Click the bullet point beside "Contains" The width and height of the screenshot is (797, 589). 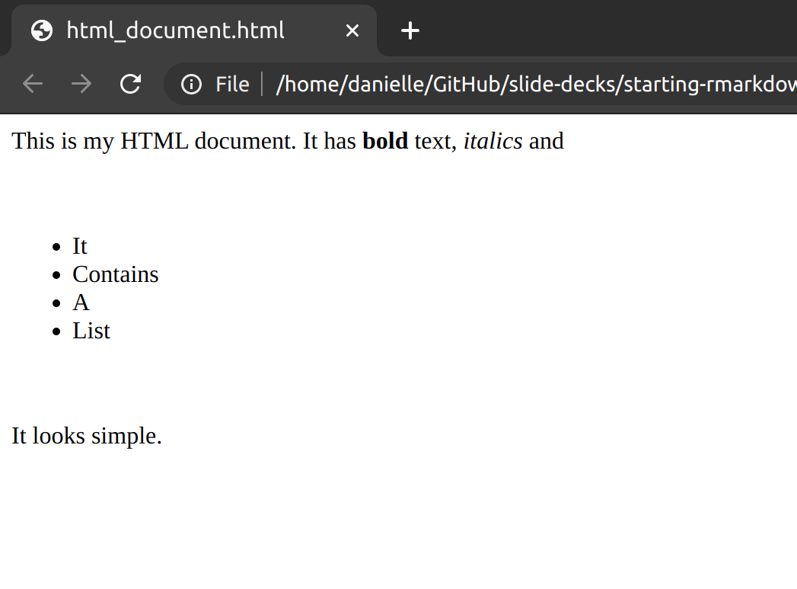point(56,275)
